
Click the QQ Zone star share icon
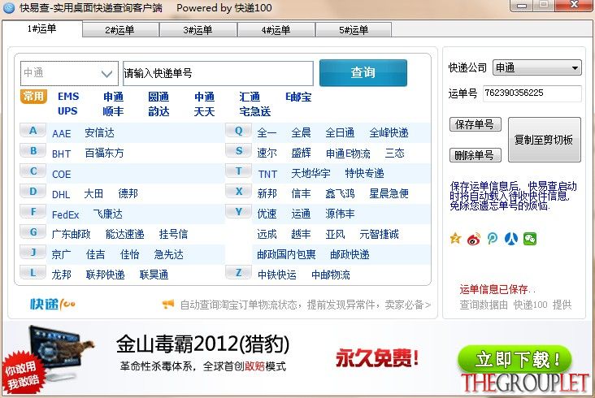click(455, 239)
